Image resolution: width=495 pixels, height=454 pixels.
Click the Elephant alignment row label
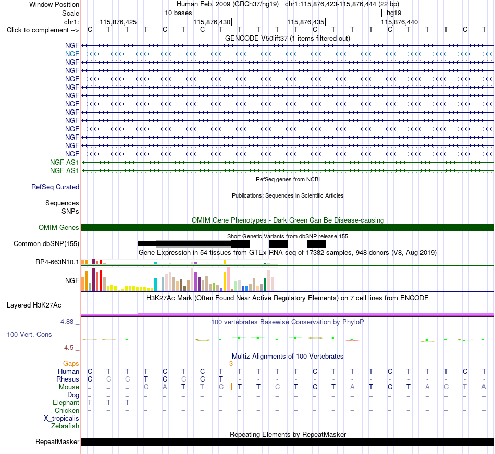(x=66, y=403)
